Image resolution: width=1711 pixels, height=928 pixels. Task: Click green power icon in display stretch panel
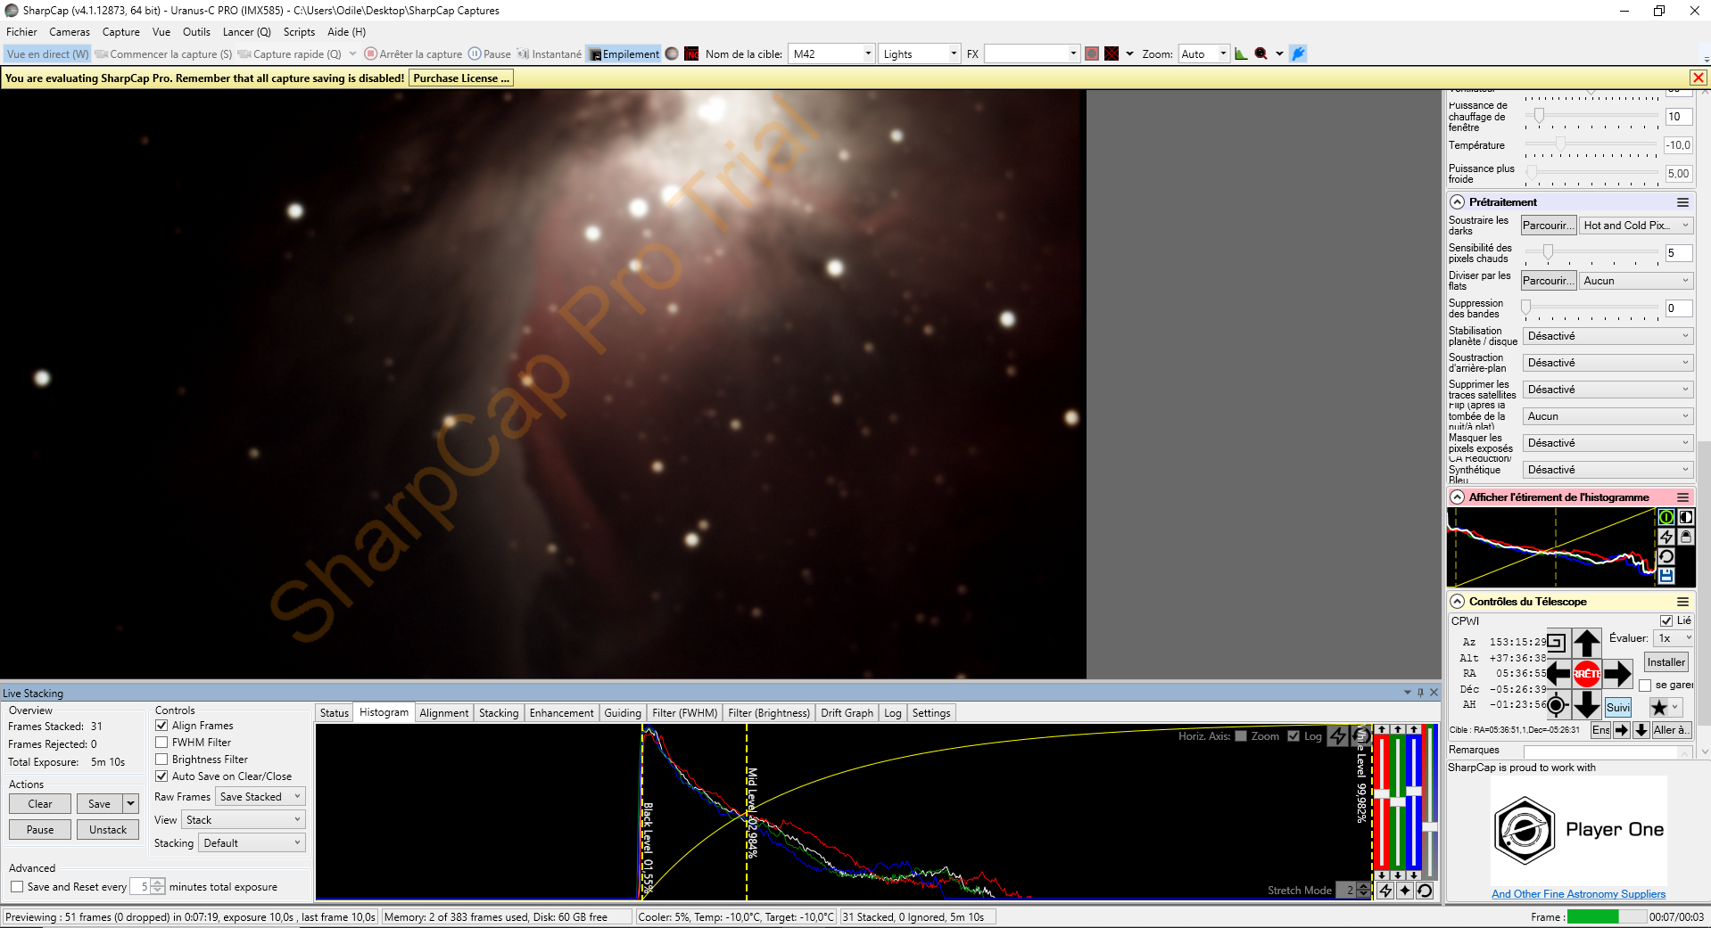(1666, 517)
